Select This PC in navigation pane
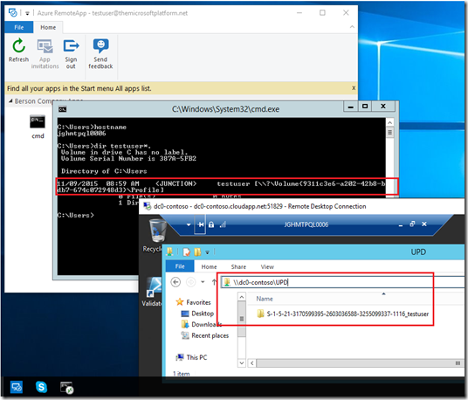This screenshot has width=468, height=400. coord(191,357)
